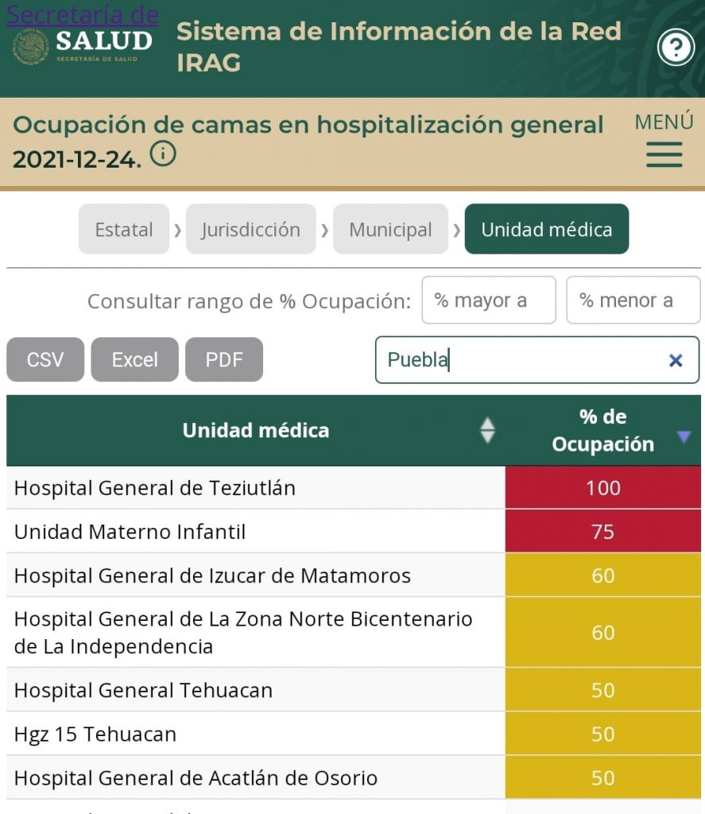Open the MENÚ hamburger icon
705x814 pixels.
(x=664, y=153)
